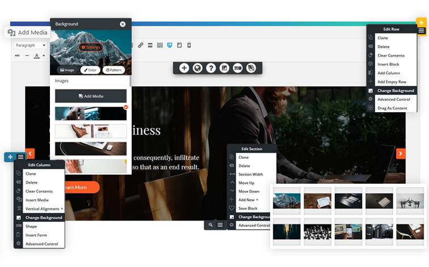This screenshot has height=267, width=429.
Task: Open the Edit Section hamburger menu
Action: coord(220,225)
